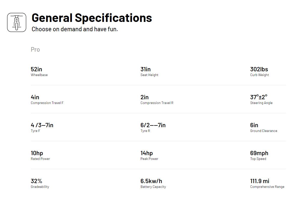Click the General Specifications heading
Viewport: 296px width, 204px height.
coord(92,18)
